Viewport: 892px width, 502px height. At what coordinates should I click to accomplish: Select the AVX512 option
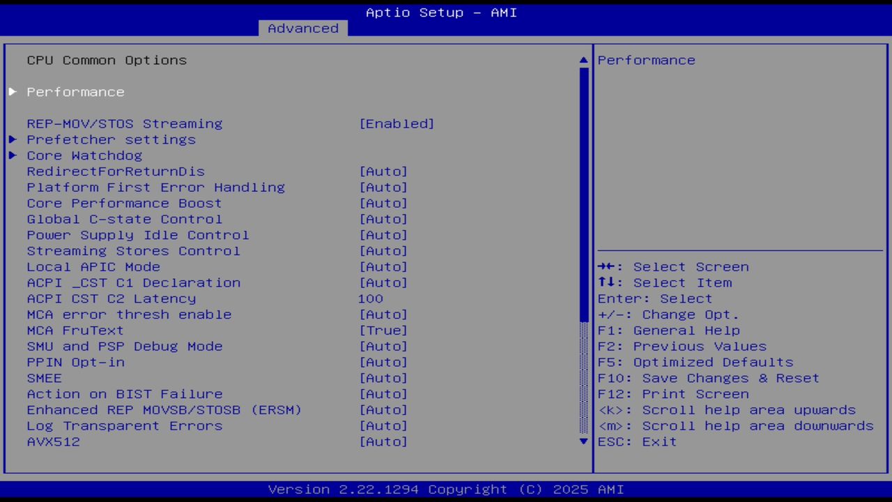(x=53, y=441)
